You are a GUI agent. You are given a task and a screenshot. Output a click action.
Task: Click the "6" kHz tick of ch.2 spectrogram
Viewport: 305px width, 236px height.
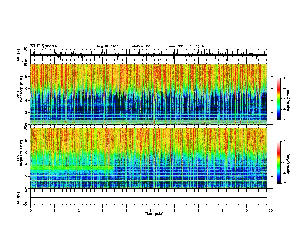pos(27,152)
